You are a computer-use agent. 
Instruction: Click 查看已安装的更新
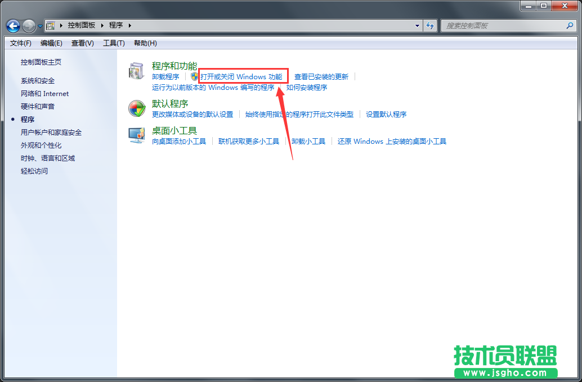pyautogui.click(x=323, y=76)
